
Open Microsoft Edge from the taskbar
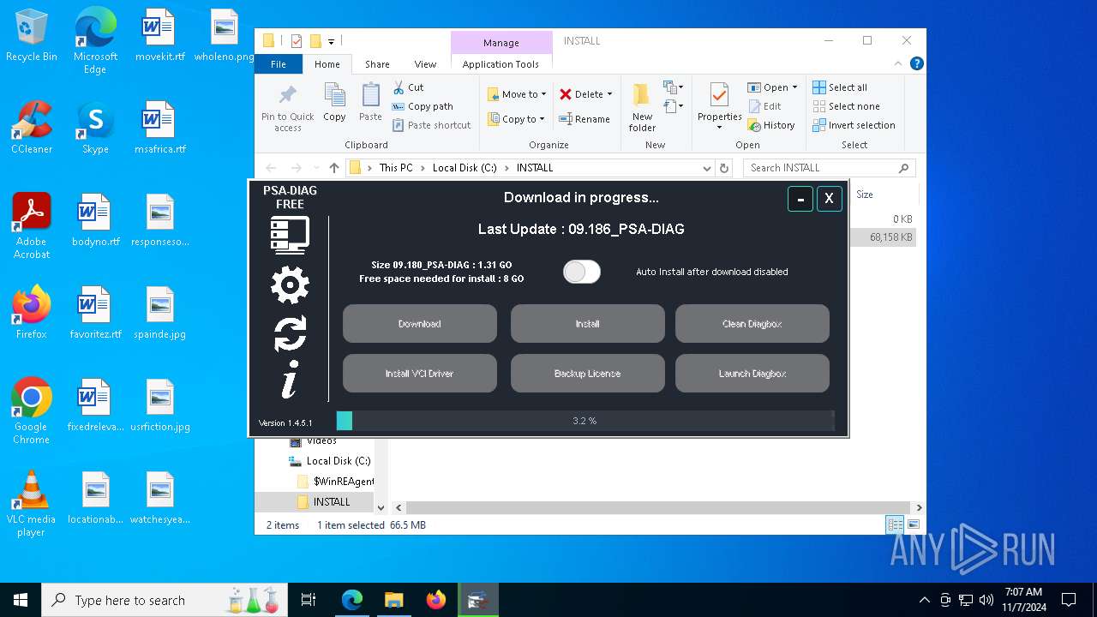[352, 600]
